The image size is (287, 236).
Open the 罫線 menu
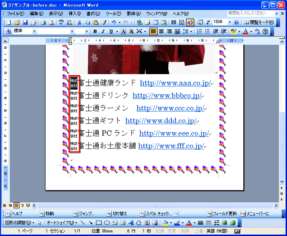tap(134, 13)
